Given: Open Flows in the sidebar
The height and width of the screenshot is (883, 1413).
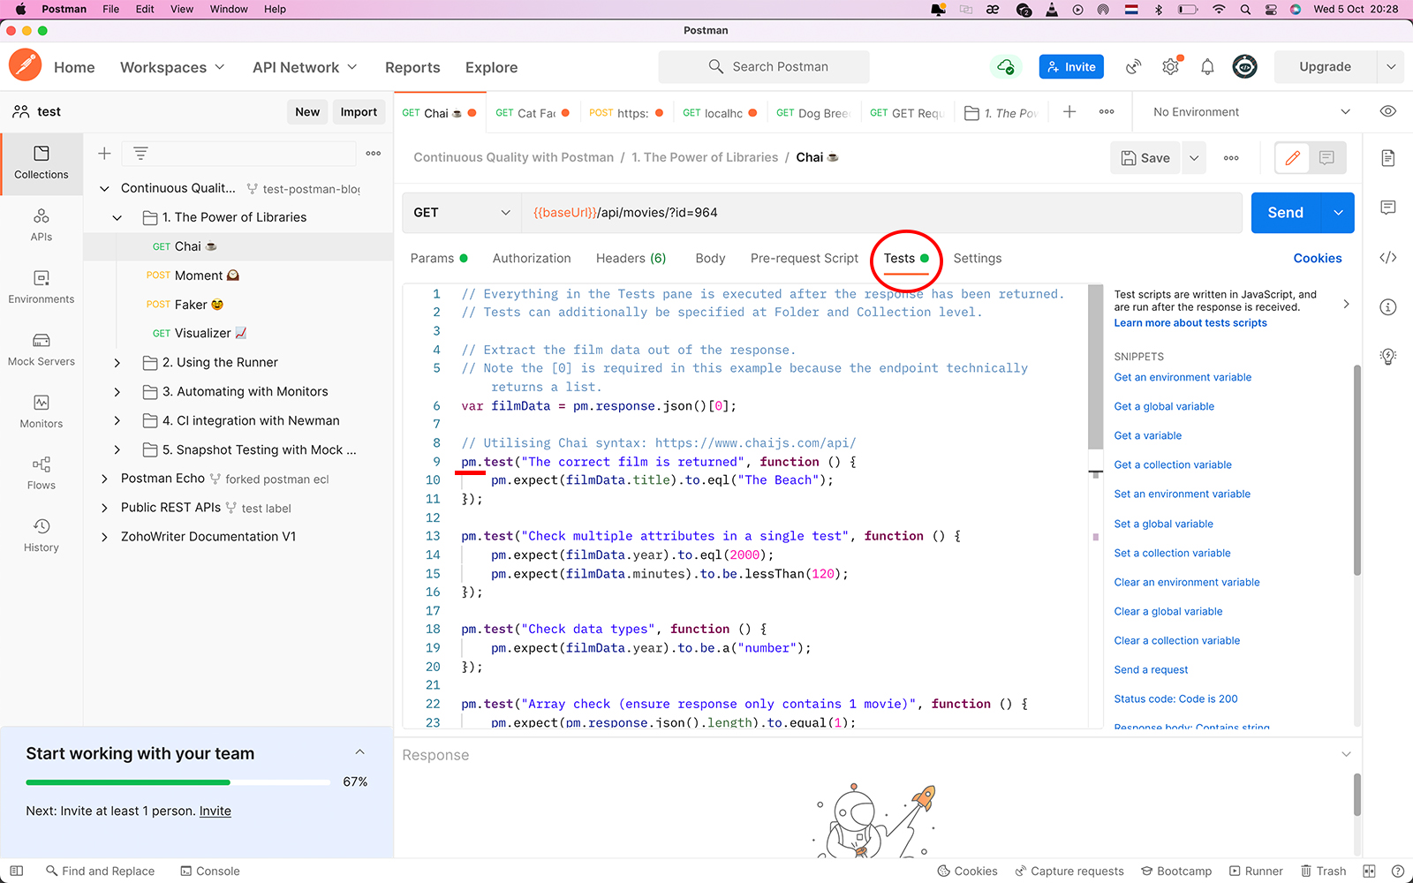Looking at the screenshot, I should [42, 473].
